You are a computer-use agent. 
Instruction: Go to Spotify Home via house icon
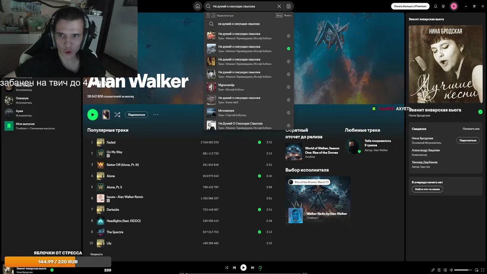[197, 6]
